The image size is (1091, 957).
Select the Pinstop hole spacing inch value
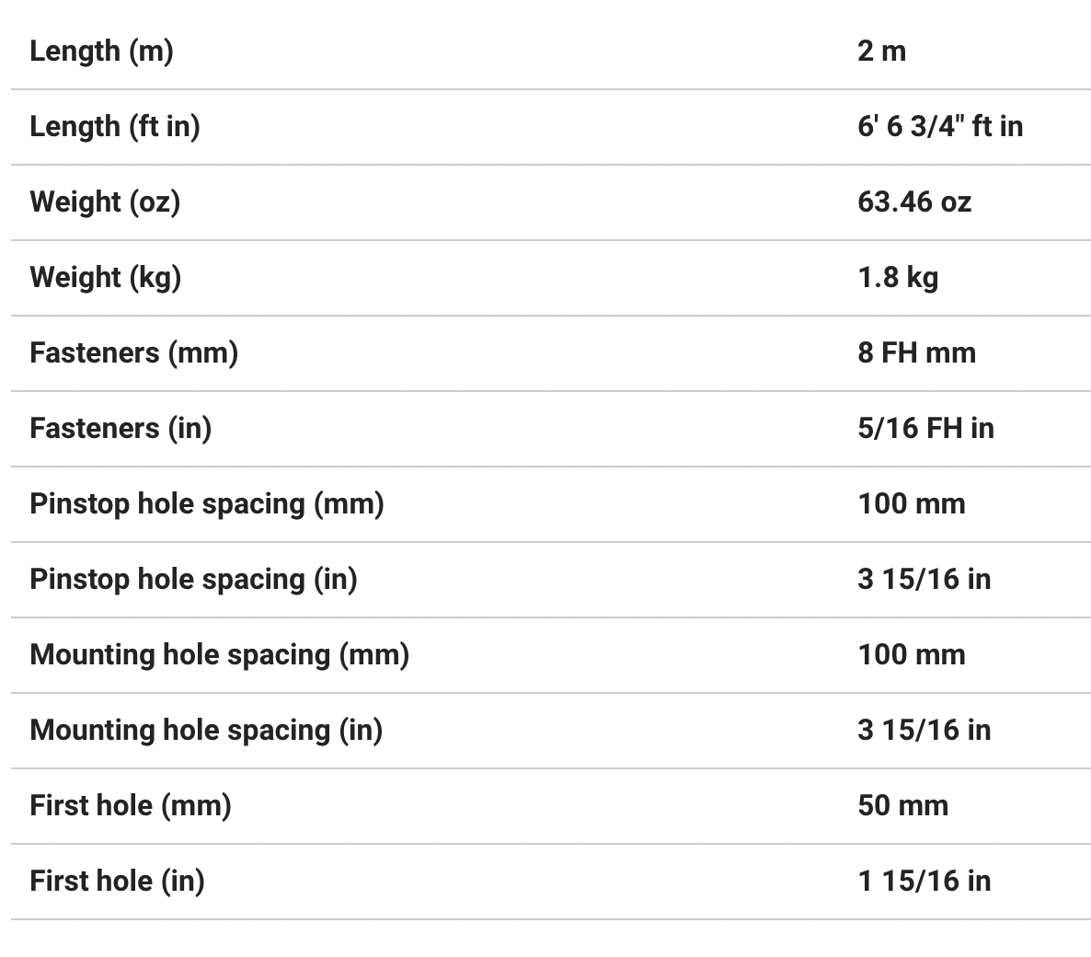tap(924, 579)
